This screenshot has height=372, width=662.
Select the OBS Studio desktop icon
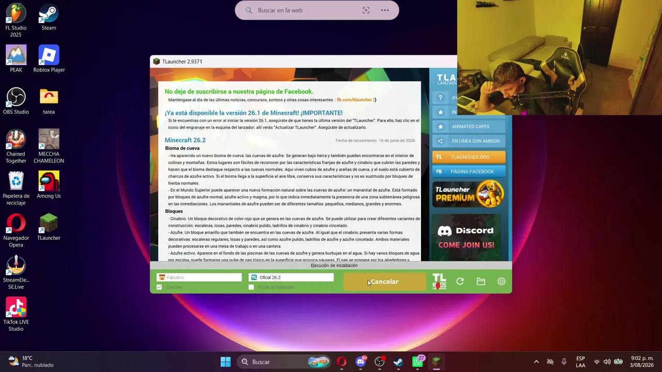click(x=16, y=101)
